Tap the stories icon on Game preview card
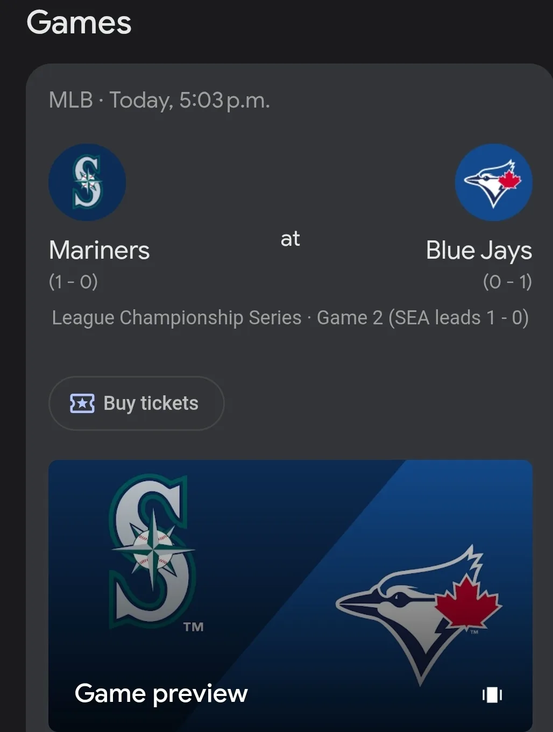553x732 pixels. pyautogui.click(x=492, y=695)
